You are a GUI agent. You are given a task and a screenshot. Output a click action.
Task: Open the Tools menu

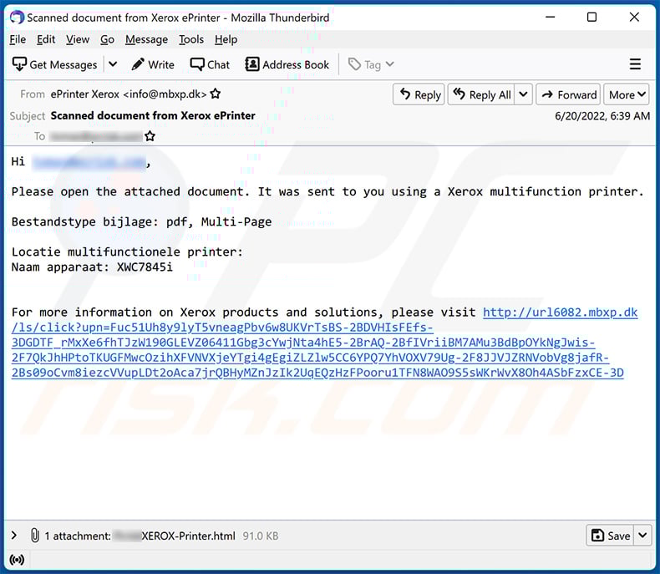point(191,39)
